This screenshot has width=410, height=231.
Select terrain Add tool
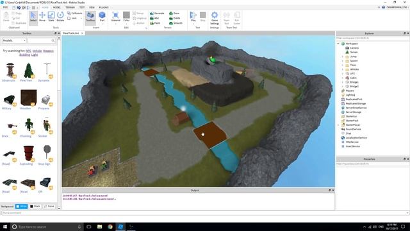coord(154,18)
